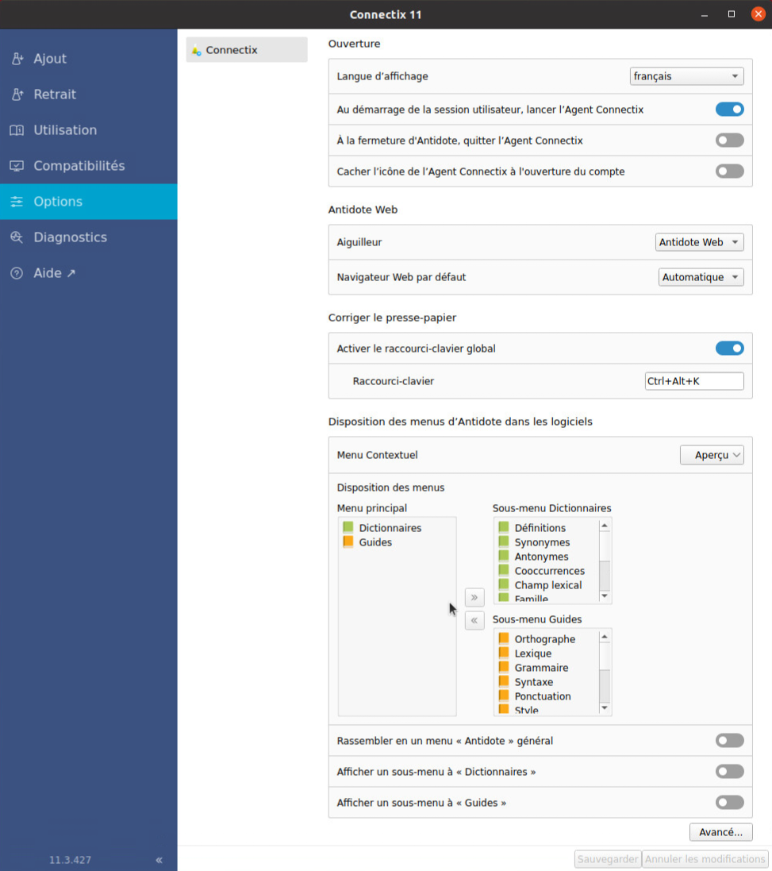Click the Connectix logo icon in list
Screen dimensions: 772x871
point(197,50)
